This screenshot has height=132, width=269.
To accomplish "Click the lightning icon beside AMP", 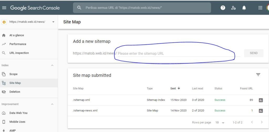I will tap(4, 130).
